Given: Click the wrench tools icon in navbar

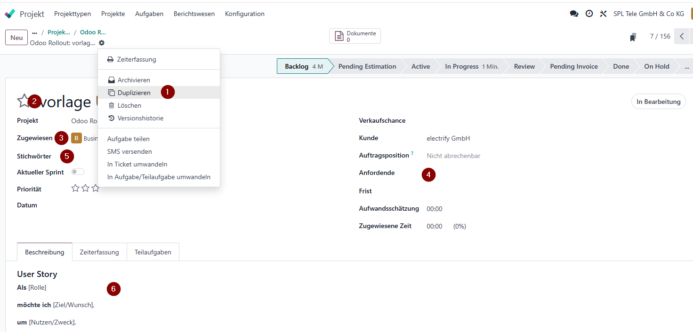Looking at the screenshot, I should (x=603, y=14).
